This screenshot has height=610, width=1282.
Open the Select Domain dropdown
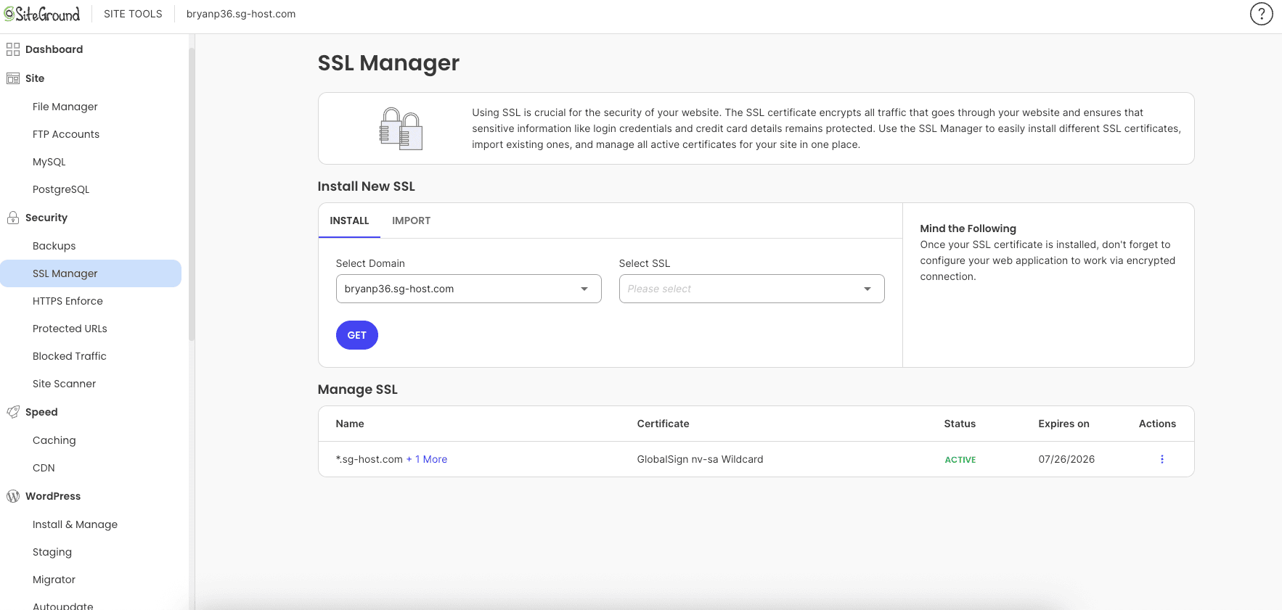468,289
